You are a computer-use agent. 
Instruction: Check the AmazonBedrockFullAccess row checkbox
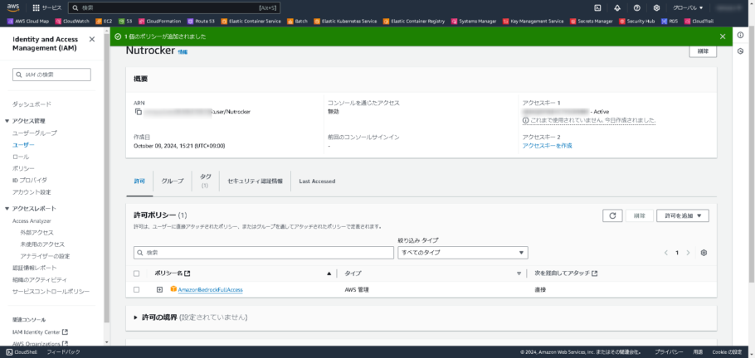(x=136, y=290)
